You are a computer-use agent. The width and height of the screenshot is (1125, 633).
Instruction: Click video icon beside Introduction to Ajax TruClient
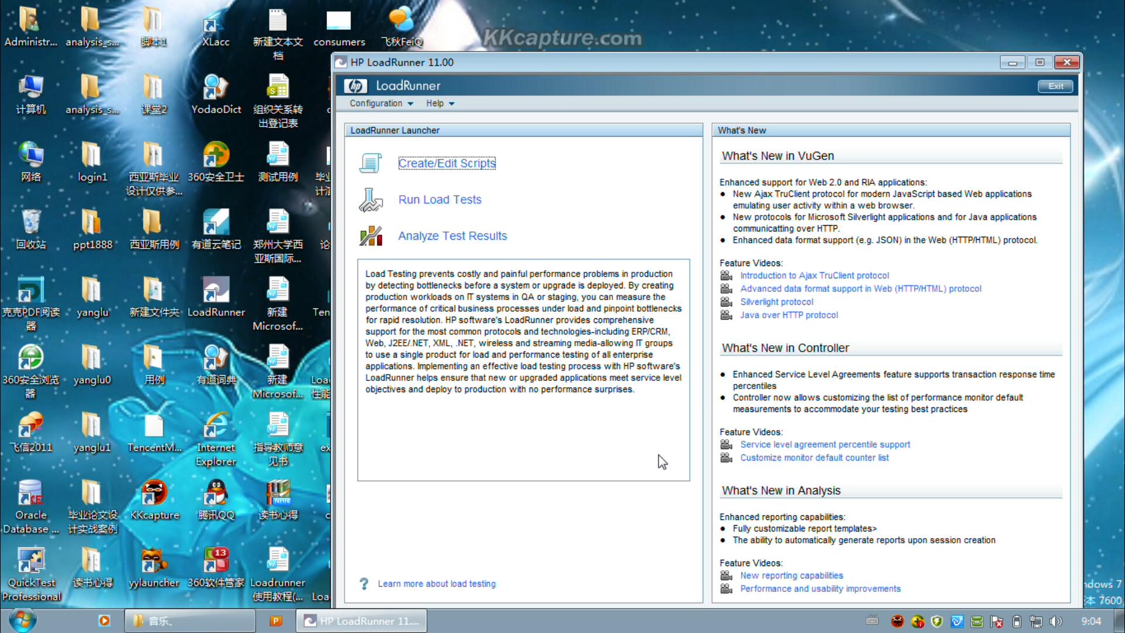(x=726, y=275)
